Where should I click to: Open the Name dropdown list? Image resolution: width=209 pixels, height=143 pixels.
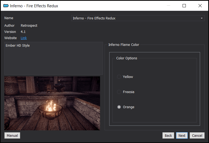click(138, 18)
